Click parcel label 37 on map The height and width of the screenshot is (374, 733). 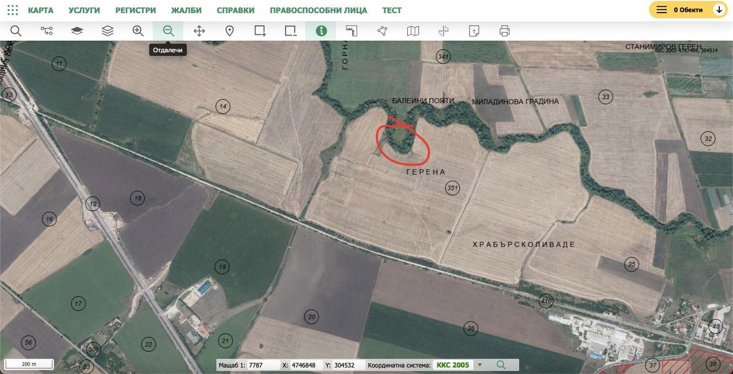[x=653, y=365]
